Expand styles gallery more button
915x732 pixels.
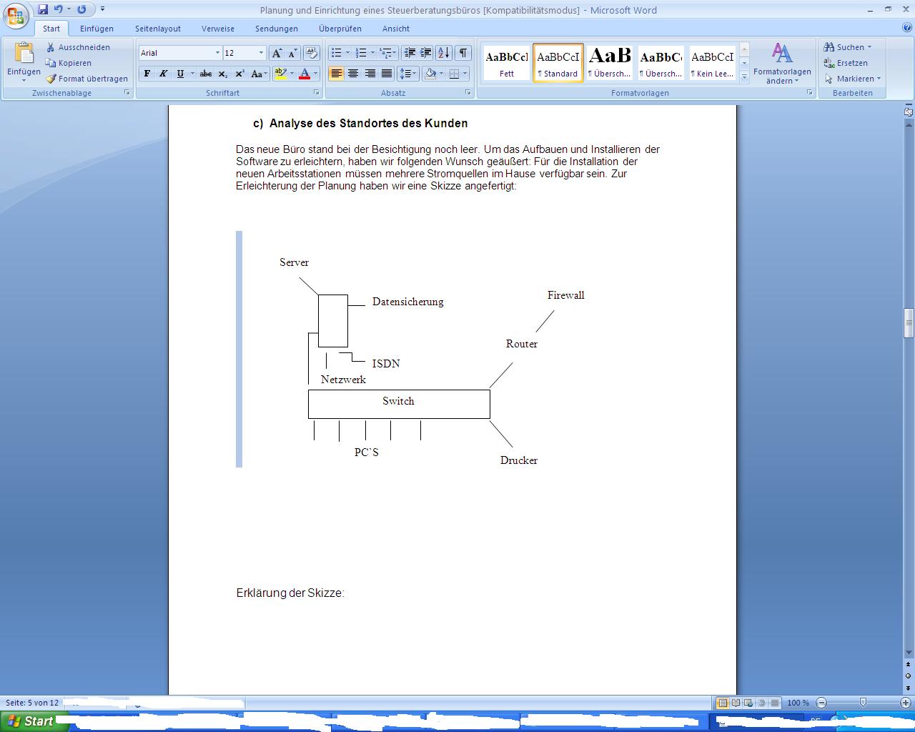744,76
